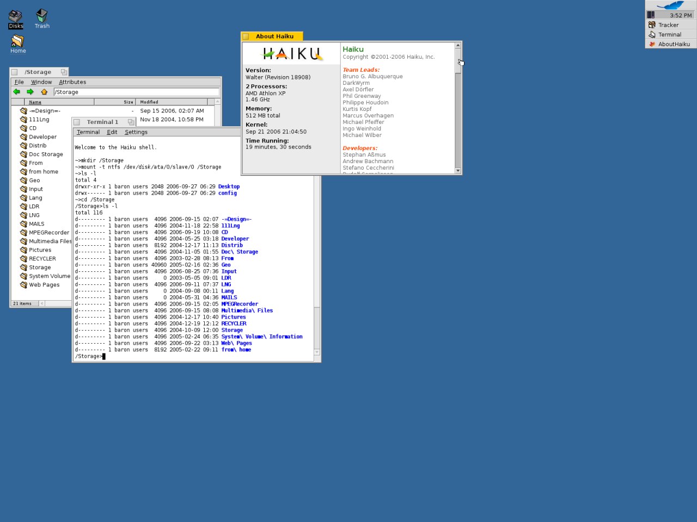The image size is (697, 522).
Task: Click the About Haiku scroll down arrow
Action: [x=458, y=171]
